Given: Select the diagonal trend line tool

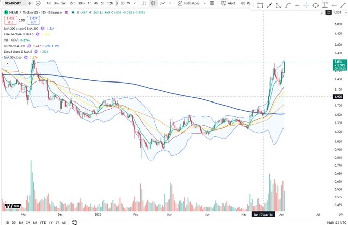Looking at the screenshot, I should 343,5.
